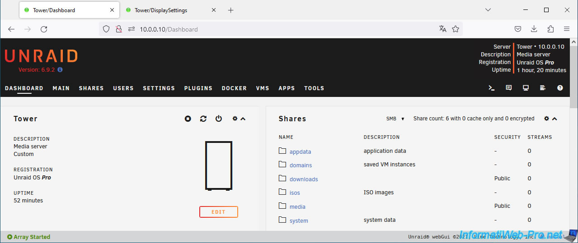Click version info icon next to 6.9.2
578x243 pixels.
pos(60,70)
